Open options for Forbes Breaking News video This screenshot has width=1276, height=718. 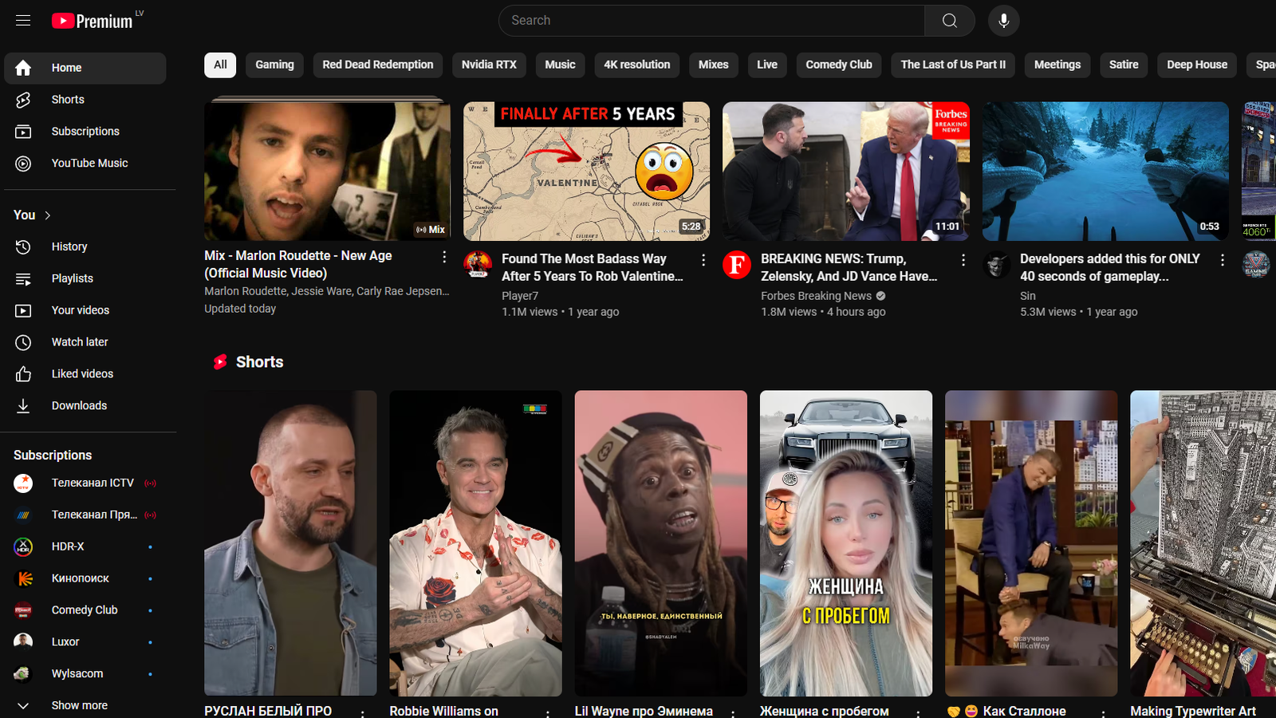(x=963, y=260)
